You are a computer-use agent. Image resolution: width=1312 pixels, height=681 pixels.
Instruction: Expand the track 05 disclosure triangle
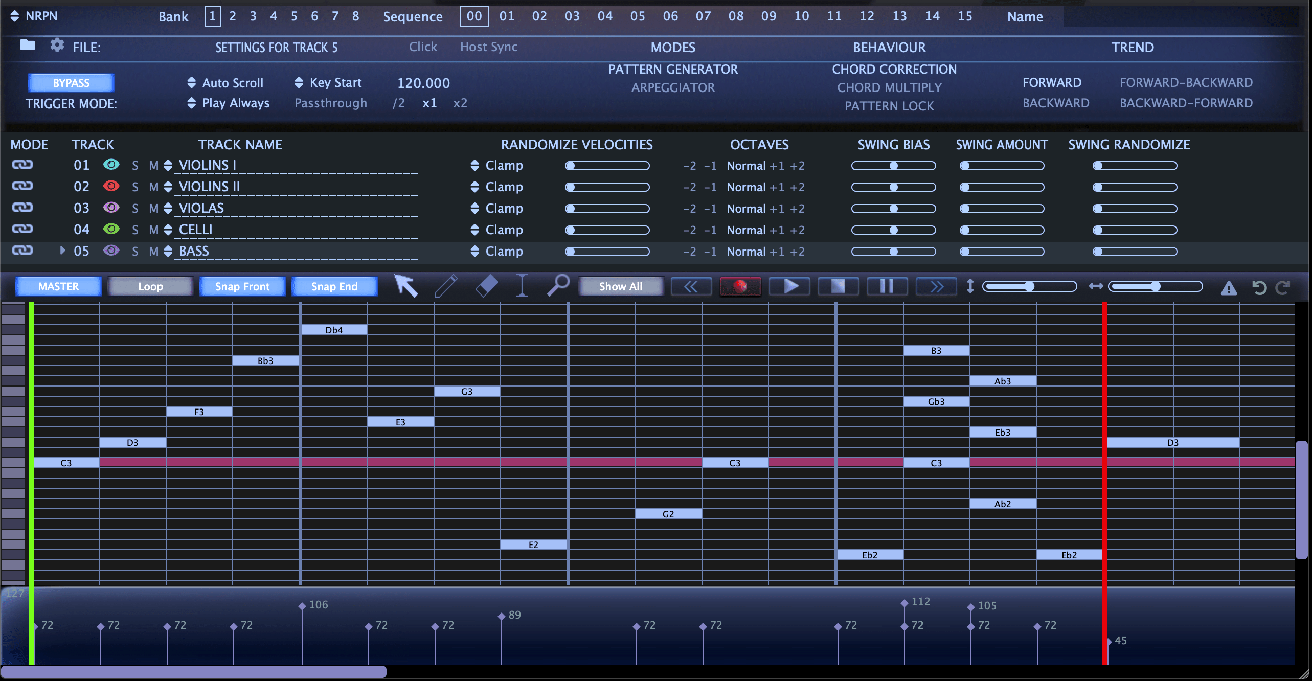pos(62,251)
